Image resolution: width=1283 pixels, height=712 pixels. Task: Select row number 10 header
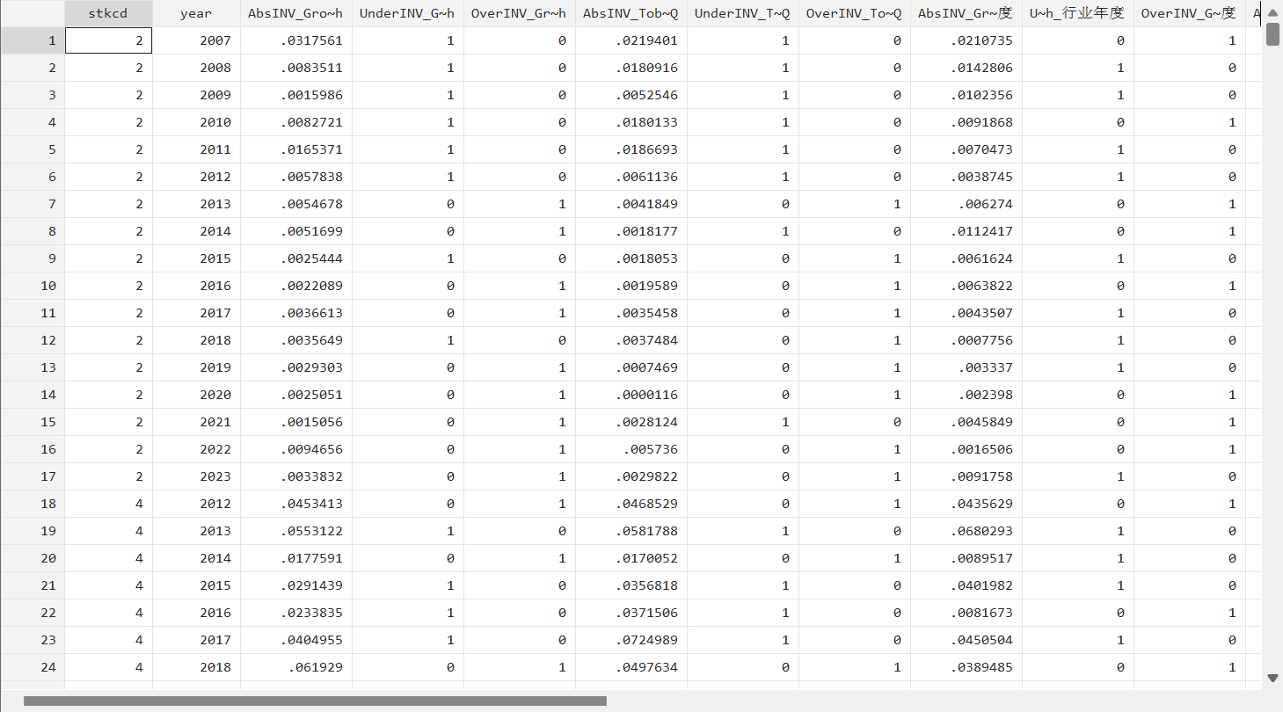pyautogui.click(x=33, y=286)
